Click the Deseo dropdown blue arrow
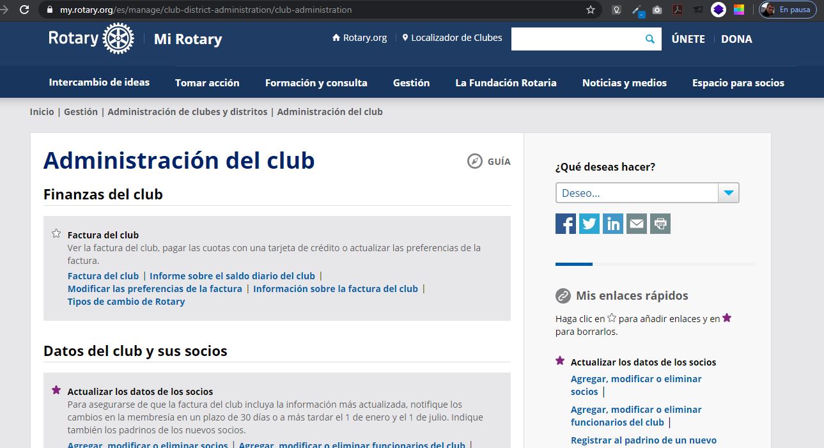Viewport: 824px width, 448px height. pyautogui.click(x=729, y=193)
